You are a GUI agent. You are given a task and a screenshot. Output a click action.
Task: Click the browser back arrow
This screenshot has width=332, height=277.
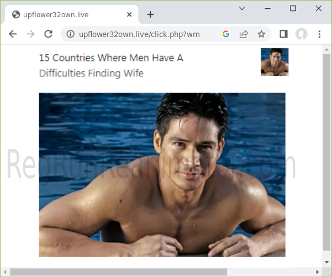point(13,34)
